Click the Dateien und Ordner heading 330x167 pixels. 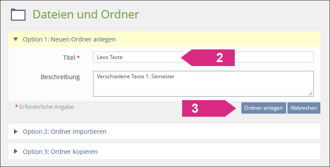coord(86,14)
